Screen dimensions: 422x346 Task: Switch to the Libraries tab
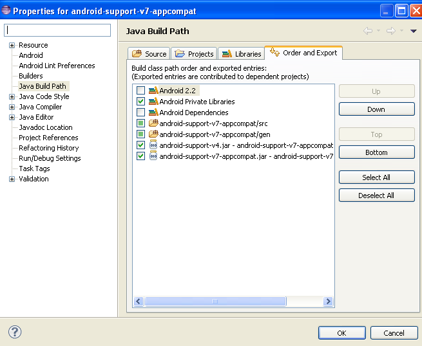click(242, 54)
